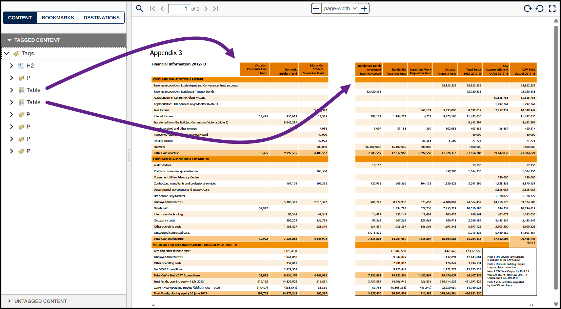Expand the third P tag node
Screen dimensions: 561x309
[x=12, y=127]
